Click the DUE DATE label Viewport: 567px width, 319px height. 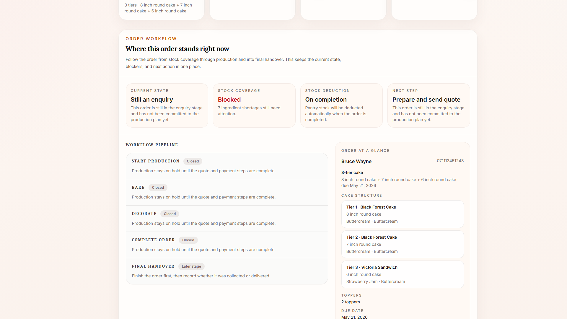[352, 311]
